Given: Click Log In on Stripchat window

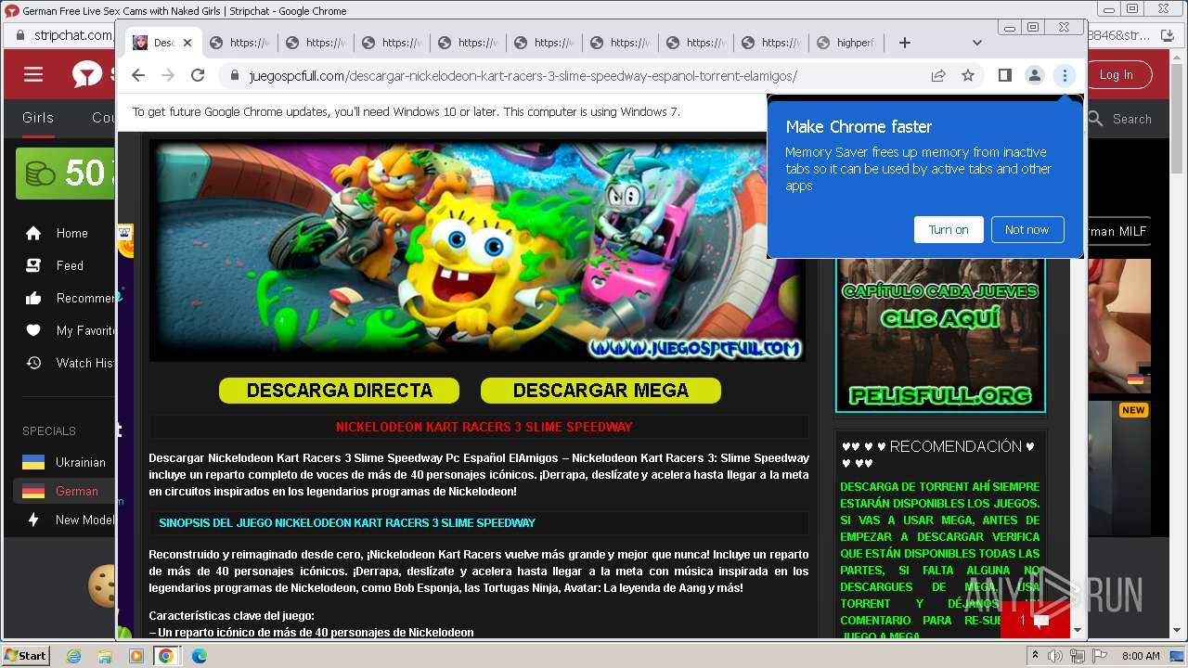Looking at the screenshot, I should 1116,75.
